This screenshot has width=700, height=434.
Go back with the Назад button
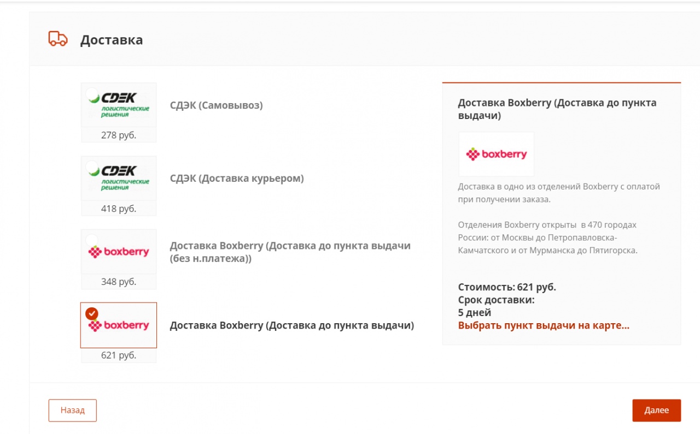pos(73,411)
